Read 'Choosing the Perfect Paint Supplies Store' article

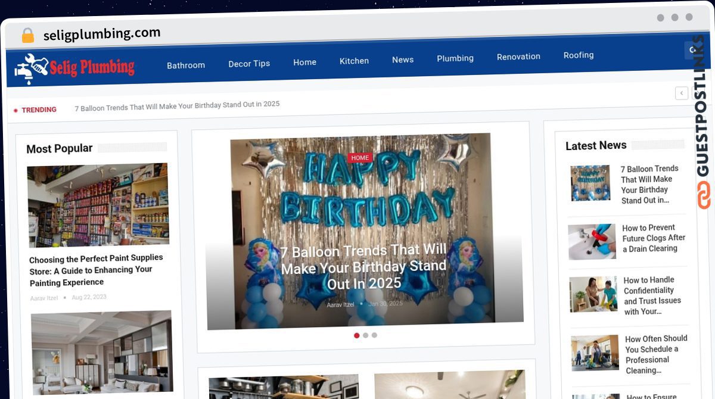point(96,270)
